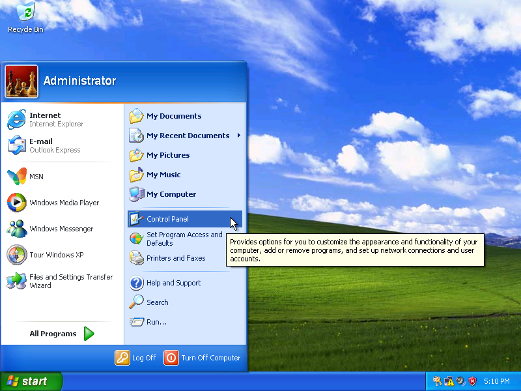
Task: Click the tray icon left of red shield
Action: pyautogui.click(x=460, y=381)
